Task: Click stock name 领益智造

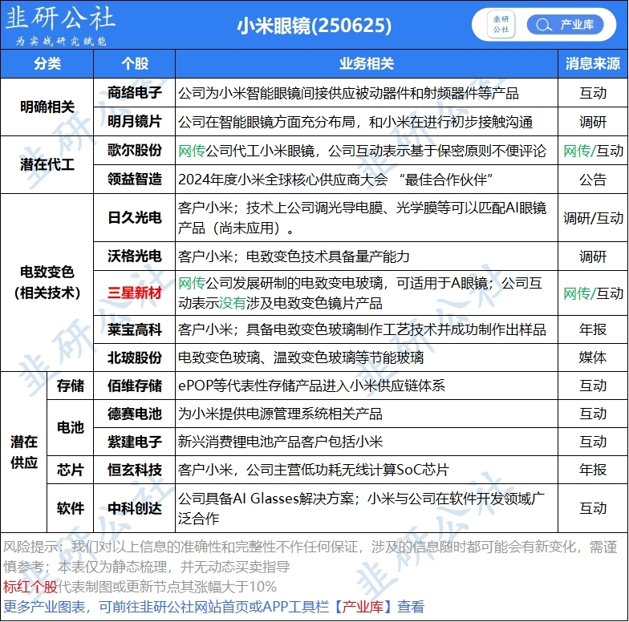Action: (135, 180)
